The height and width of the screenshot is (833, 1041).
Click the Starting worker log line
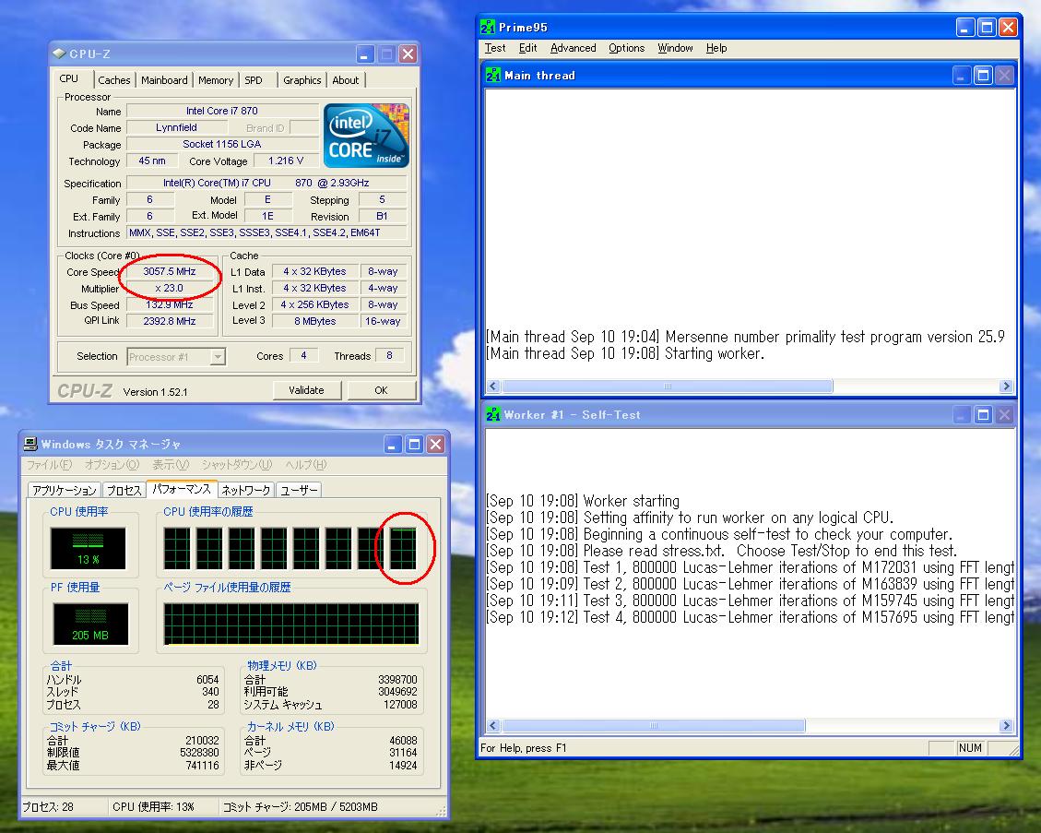tap(625, 353)
